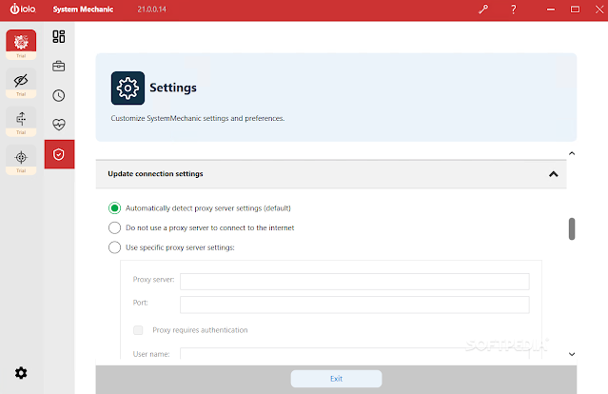Click the key activation icon in title bar
Image resolution: width=608 pixels, height=394 pixels.
pyautogui.click(x=483, y=10)
